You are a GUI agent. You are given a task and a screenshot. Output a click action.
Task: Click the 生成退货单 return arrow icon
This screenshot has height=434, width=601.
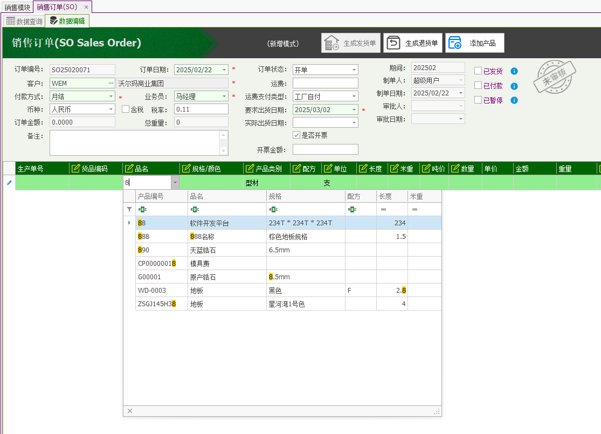tap(393, 43)
